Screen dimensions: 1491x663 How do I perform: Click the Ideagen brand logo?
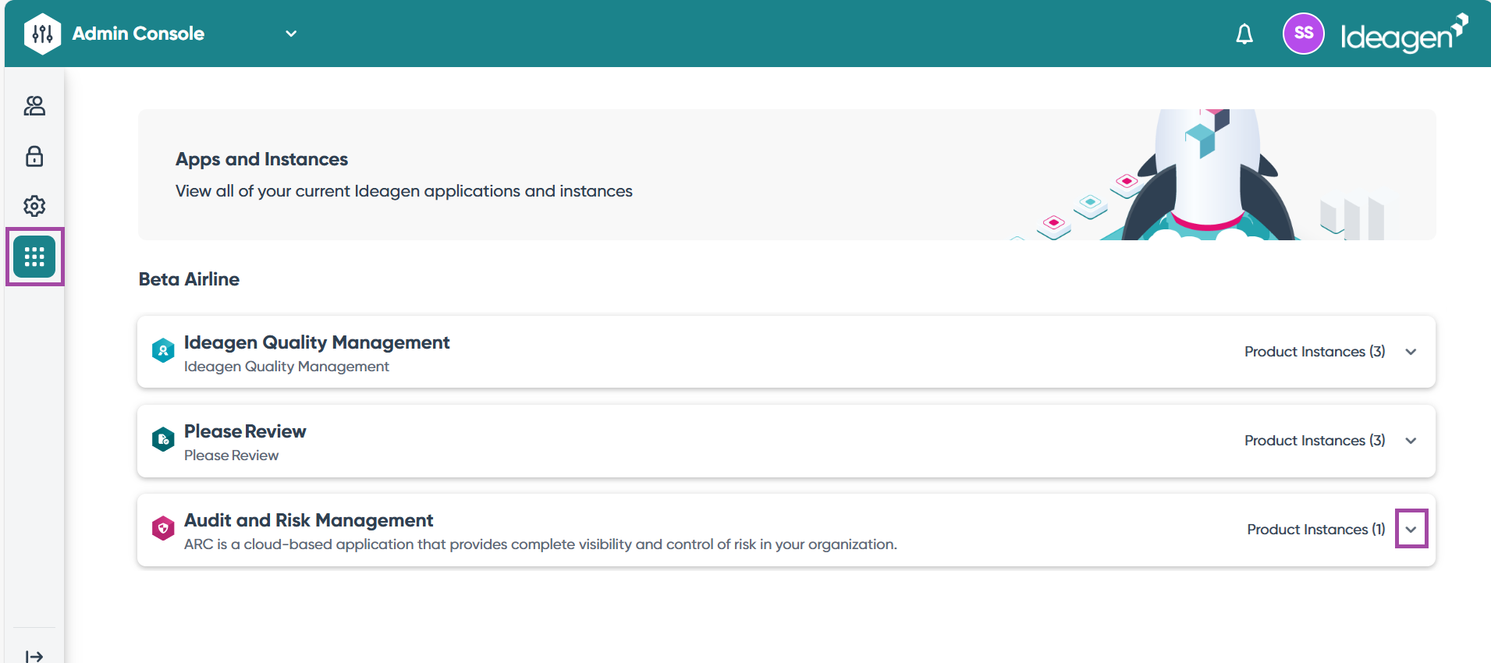[x=1404, y=34]
